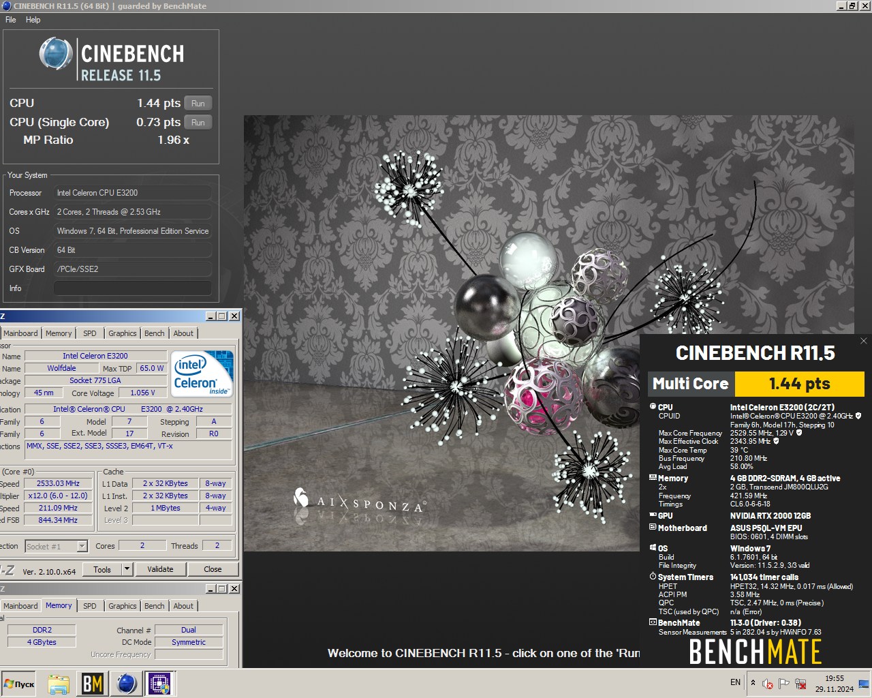Open the Action Center flag tray icon

click(784, 684)
